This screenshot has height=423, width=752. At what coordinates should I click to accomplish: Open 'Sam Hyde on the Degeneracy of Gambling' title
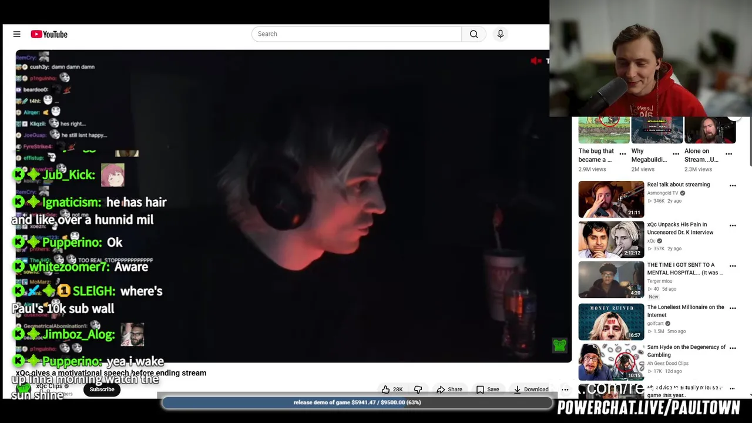pyautogui.click(x=686, y=351)
